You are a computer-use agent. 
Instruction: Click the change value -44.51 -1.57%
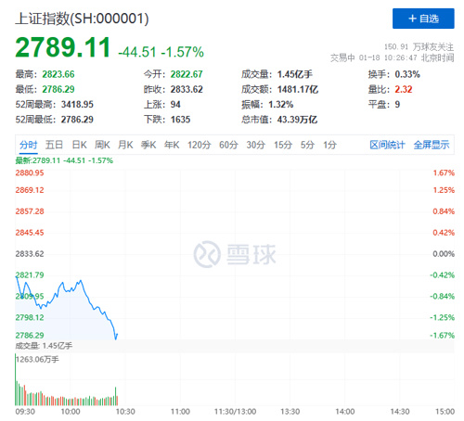click(161, 52)
